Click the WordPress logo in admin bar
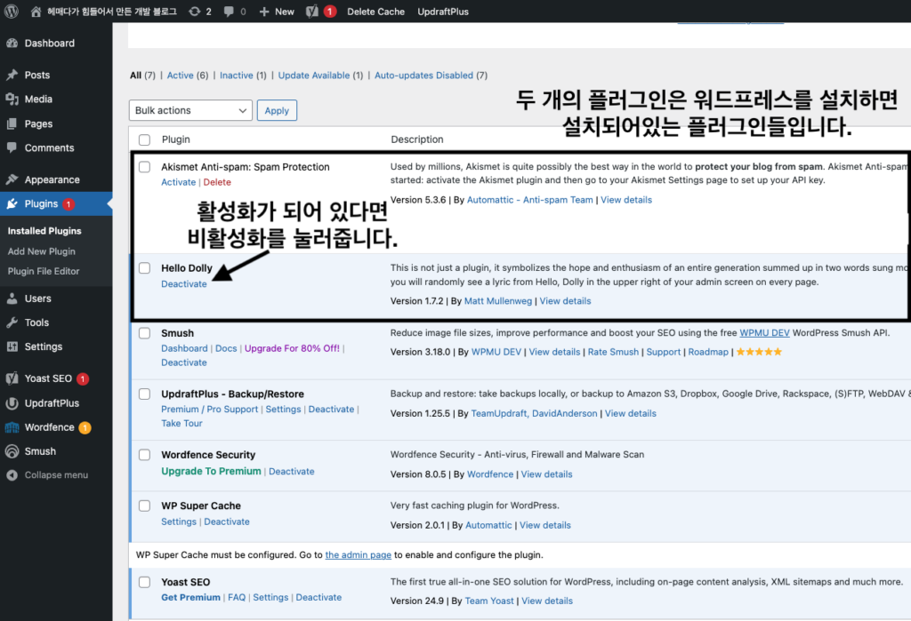 click(11, 11)
